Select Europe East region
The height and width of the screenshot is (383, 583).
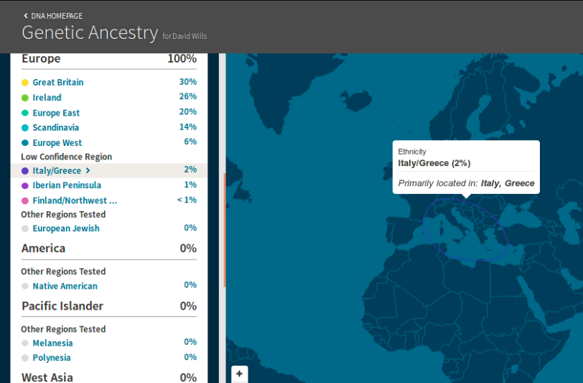click(56, 113)
